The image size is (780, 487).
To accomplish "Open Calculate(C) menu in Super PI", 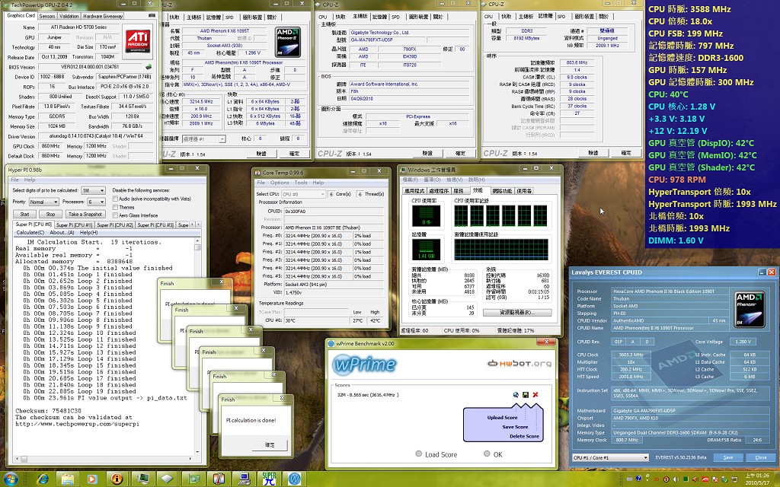I will [30, 233].
